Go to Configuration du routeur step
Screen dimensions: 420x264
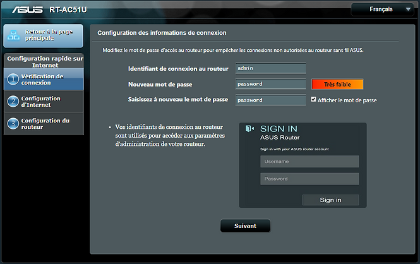tap(44, 124)
